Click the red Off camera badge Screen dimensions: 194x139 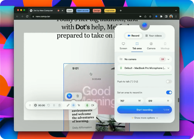point(162,59)
